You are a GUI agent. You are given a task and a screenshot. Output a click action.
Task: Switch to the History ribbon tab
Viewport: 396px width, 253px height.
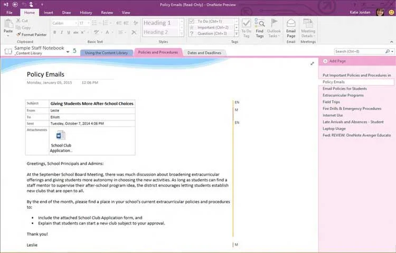(x=86, y=12)
